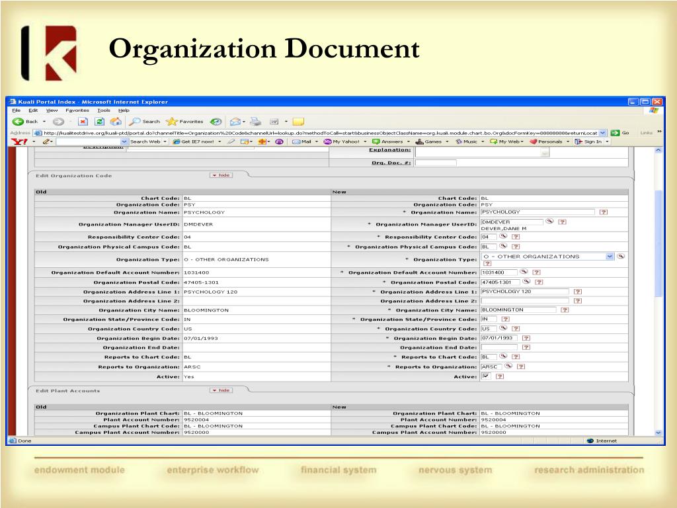Viewport: 677px width, 508px height.
Task: Click help icon for Responsibility Center Code
Action: coord(516,237)
